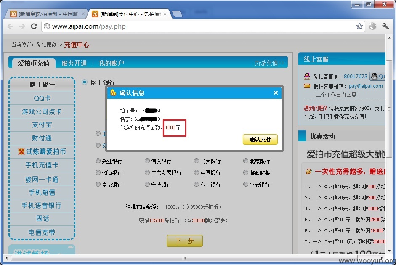
Task: Click 爱拍原创 breadcrumb link
Action: coord(46,45)
